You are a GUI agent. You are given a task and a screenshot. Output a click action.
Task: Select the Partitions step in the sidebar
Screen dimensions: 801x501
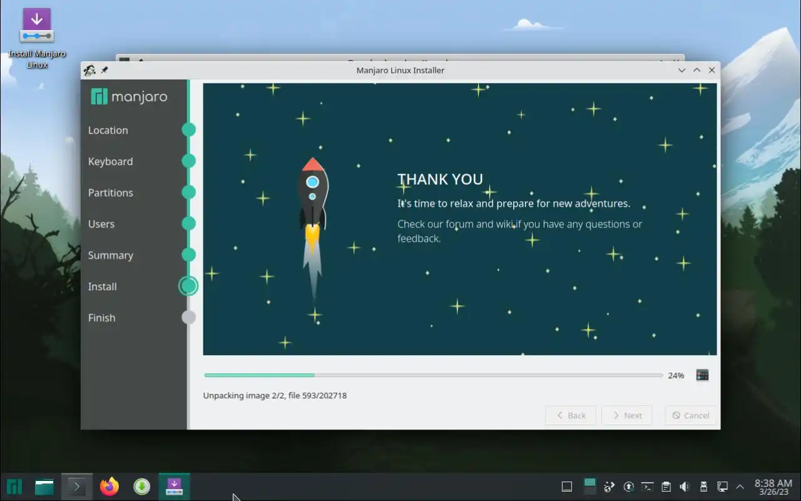tap(110, 193)
